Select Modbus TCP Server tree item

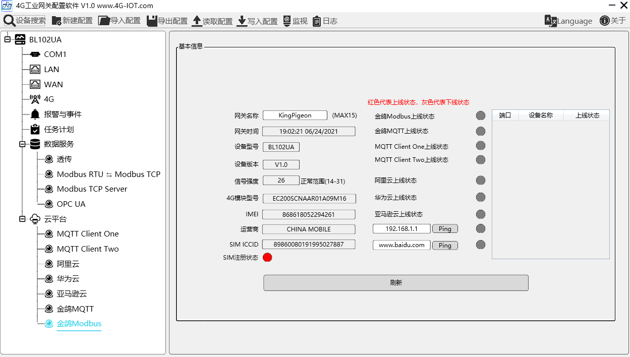(92, 189)
